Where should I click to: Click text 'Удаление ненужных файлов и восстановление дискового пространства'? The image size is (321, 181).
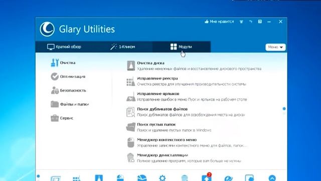(199, 69)
